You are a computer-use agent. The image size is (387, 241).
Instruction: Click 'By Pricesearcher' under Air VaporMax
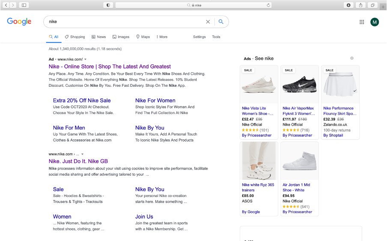pos(297,135)
